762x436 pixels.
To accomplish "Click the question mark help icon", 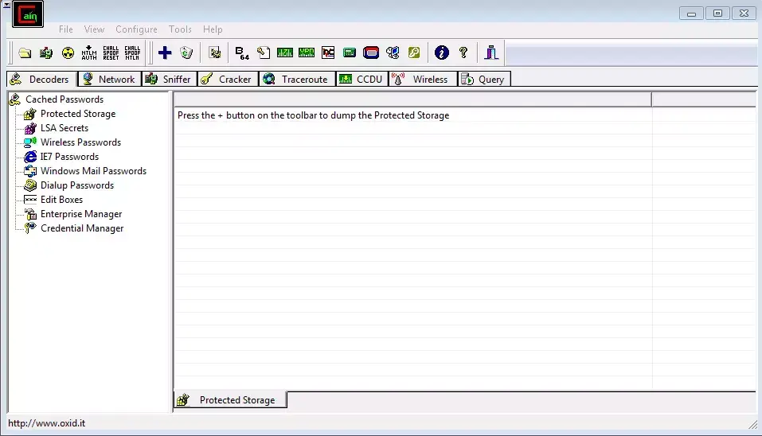I will click(x=463, y=53).
